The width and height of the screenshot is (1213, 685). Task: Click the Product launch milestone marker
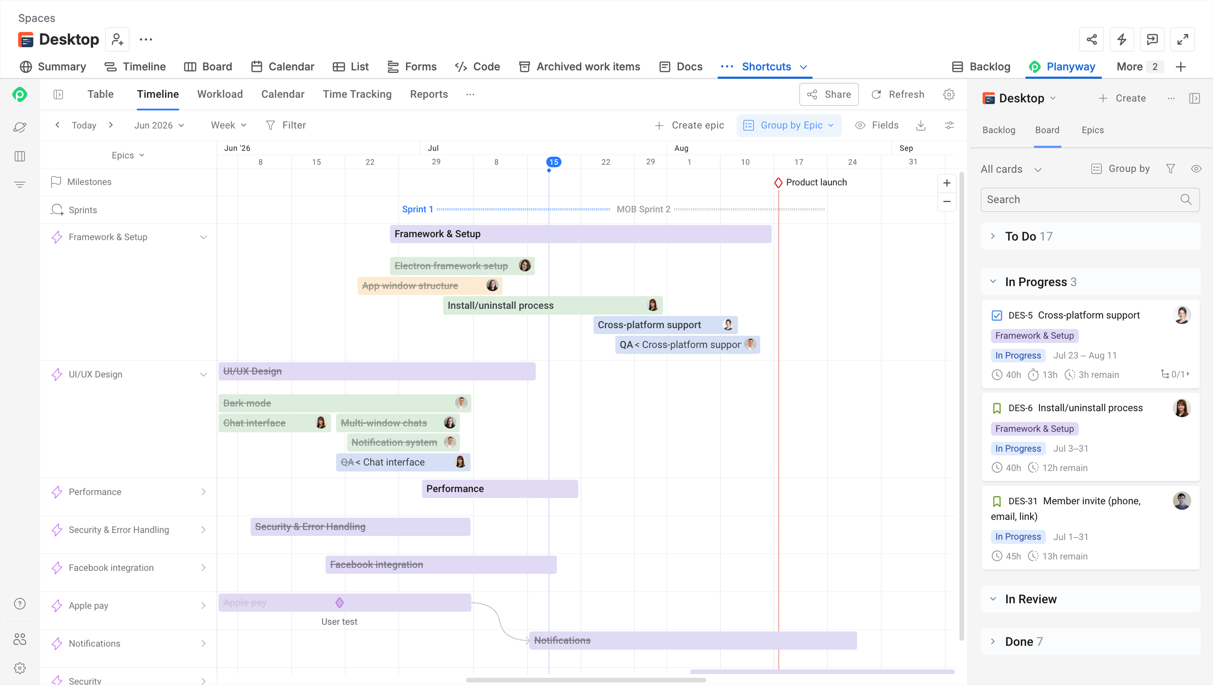tap(778, 182)
